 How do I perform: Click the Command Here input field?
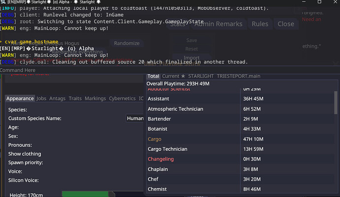tap(169, 70)
